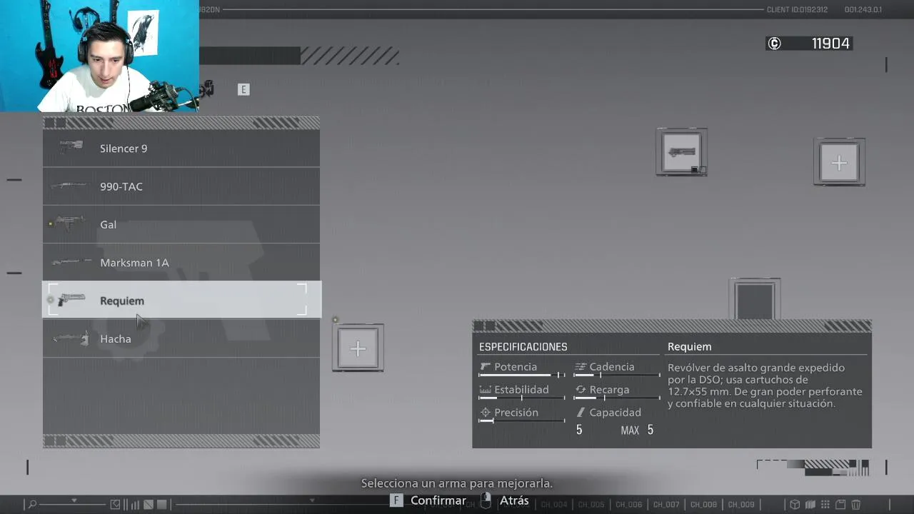Click the Recarga stat bar
Viewport: 914px width, 514px height.
[x=617, y=398]
